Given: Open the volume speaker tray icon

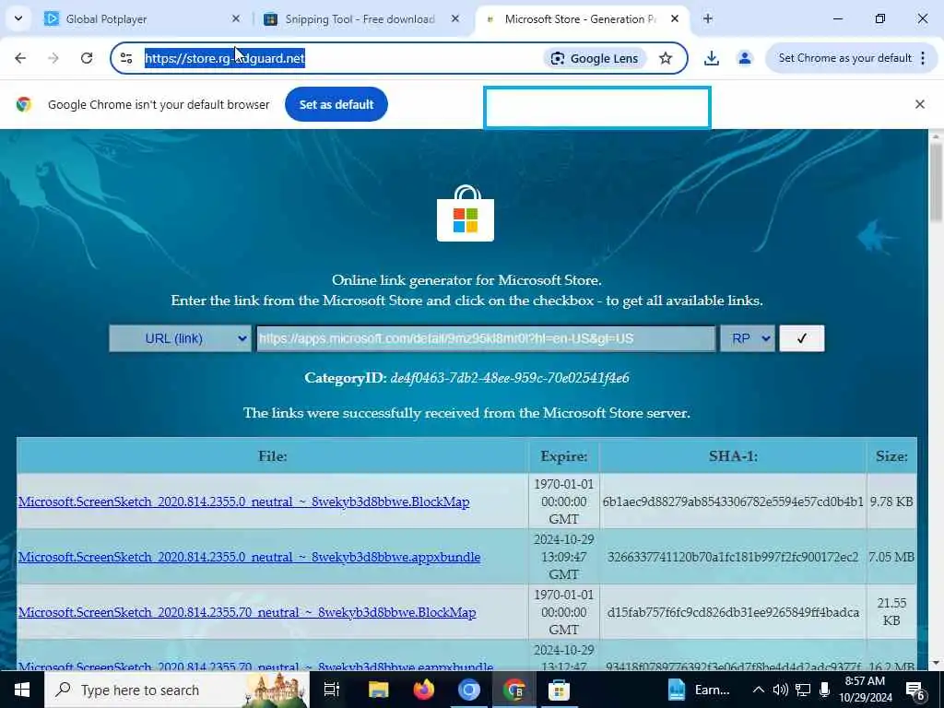Looking at the screenshot, I should 780,690.
